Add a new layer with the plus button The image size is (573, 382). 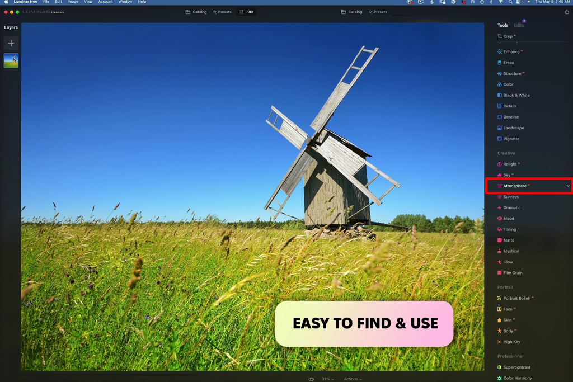click(x=11, y=43)
